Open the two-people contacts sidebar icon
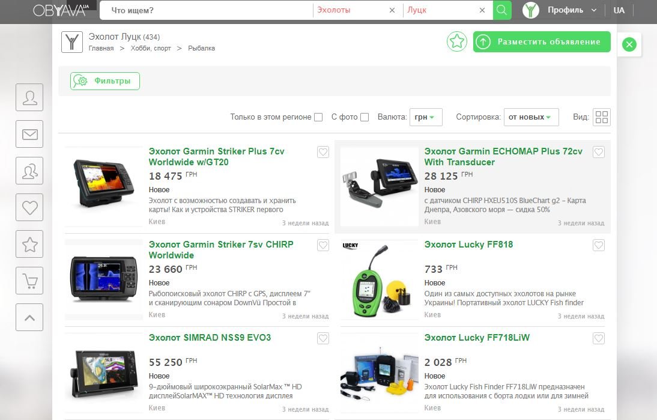This screenshot has height=420, width=657. (29, 171)
